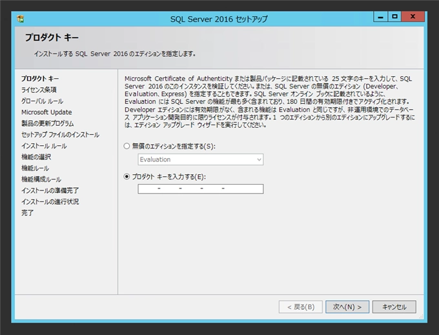Click the キャンセル button
This screenshot has width=439, height=335.
tap(394, 307)
